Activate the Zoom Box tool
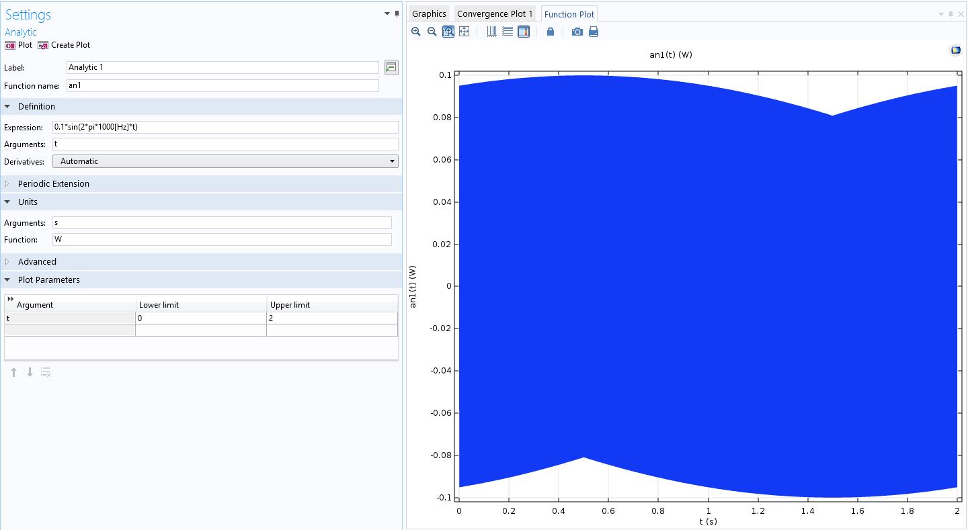Screen dimensions: 968x530 coord(448,32)
